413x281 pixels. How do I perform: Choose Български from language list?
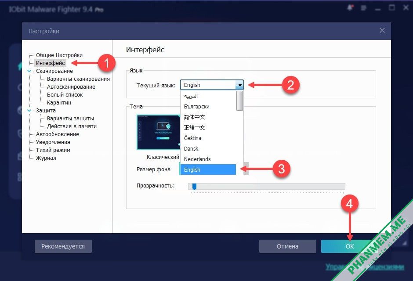(208, 107)
